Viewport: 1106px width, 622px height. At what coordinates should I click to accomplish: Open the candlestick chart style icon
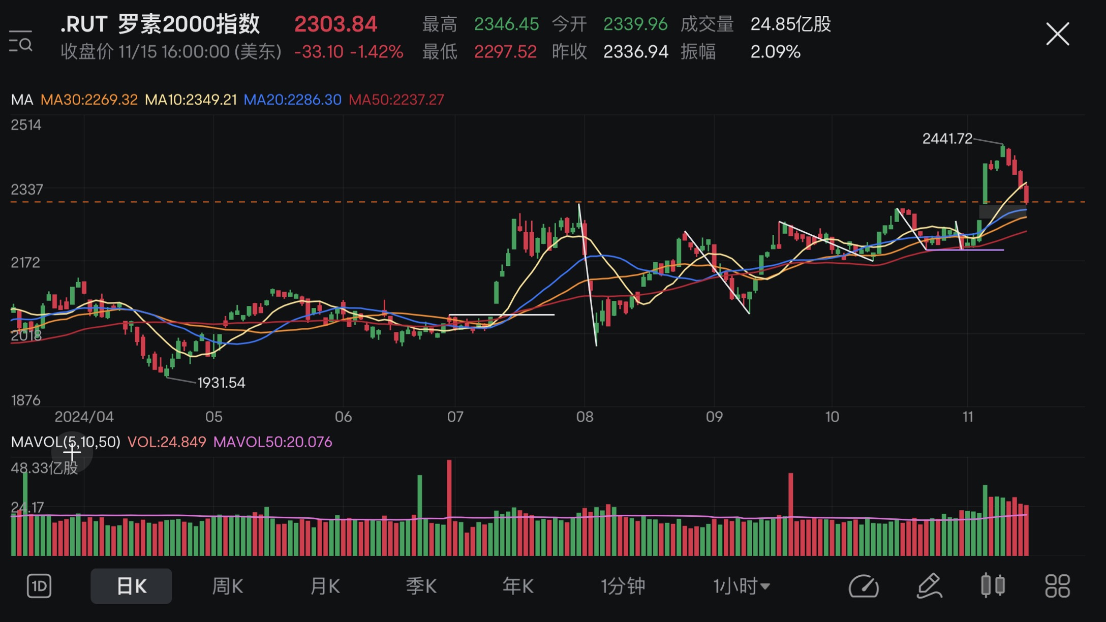993,586
